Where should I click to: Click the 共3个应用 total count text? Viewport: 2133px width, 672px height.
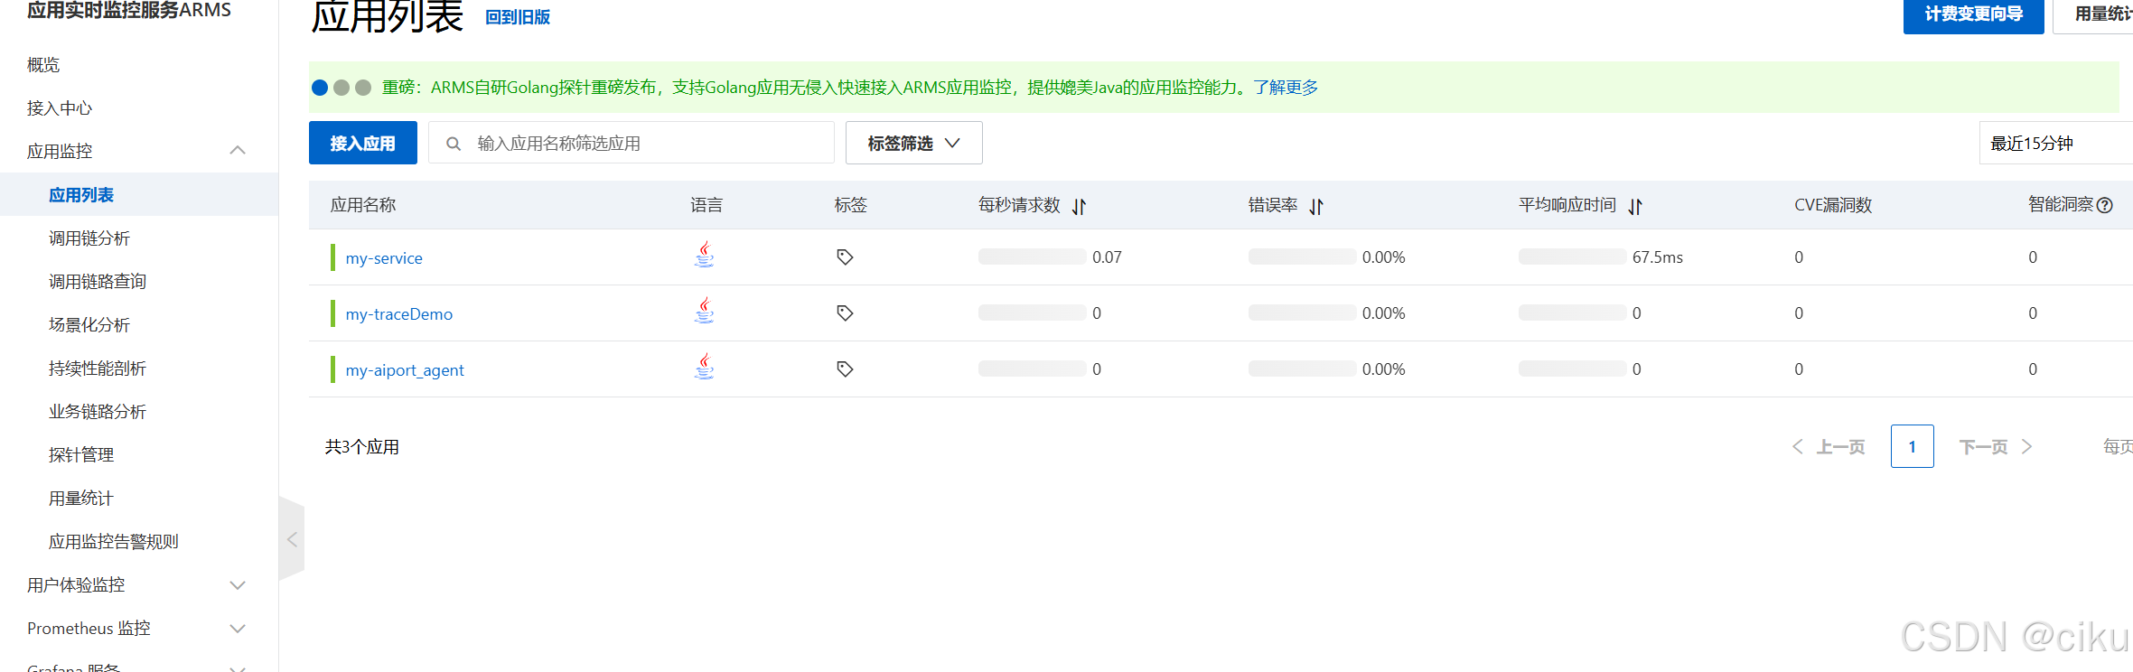(362, 447)
